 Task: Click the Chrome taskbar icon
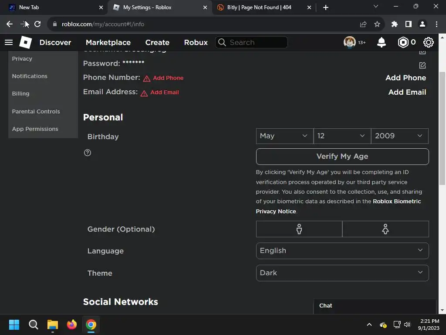(91, 325)
